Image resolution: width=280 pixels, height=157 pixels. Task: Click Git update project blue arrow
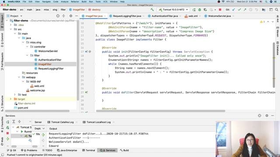(x=234, y=10)
